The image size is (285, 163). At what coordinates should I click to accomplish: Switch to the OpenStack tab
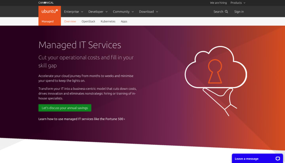88,21
